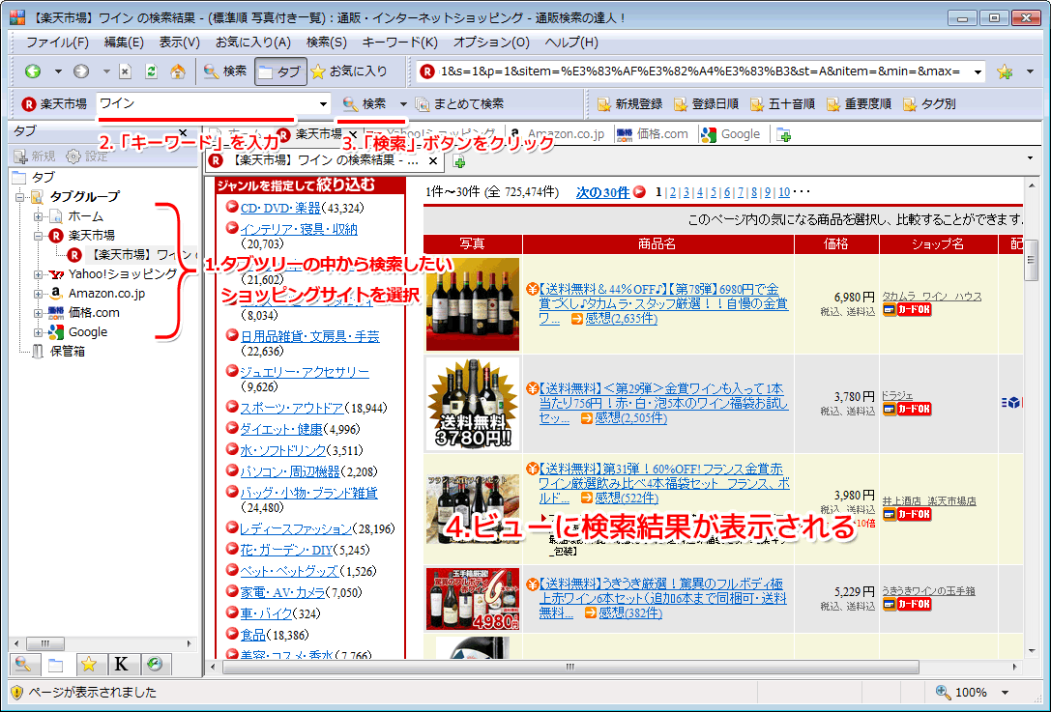The height and width of the screenshot is (712, 1051).
Task: Open the CD・DVD・楽器 genre link
Action: click(x=280, y=209)
